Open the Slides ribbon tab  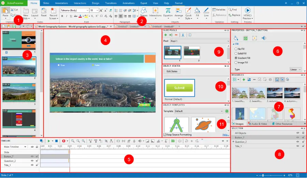tap(46, 3)
